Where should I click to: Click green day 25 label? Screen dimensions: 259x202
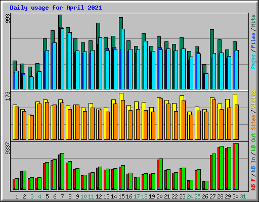[197, 196]
